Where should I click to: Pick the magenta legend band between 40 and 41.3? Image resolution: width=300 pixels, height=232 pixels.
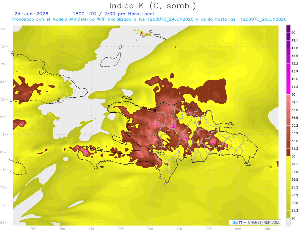(x=288, y=91)
